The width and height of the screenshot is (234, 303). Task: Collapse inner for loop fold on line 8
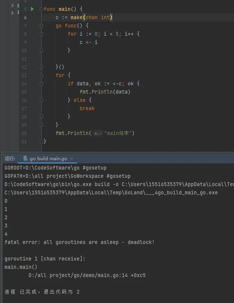click(41, 34)
